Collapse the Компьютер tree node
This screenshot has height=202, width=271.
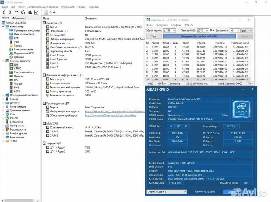(x=3, y=27)
